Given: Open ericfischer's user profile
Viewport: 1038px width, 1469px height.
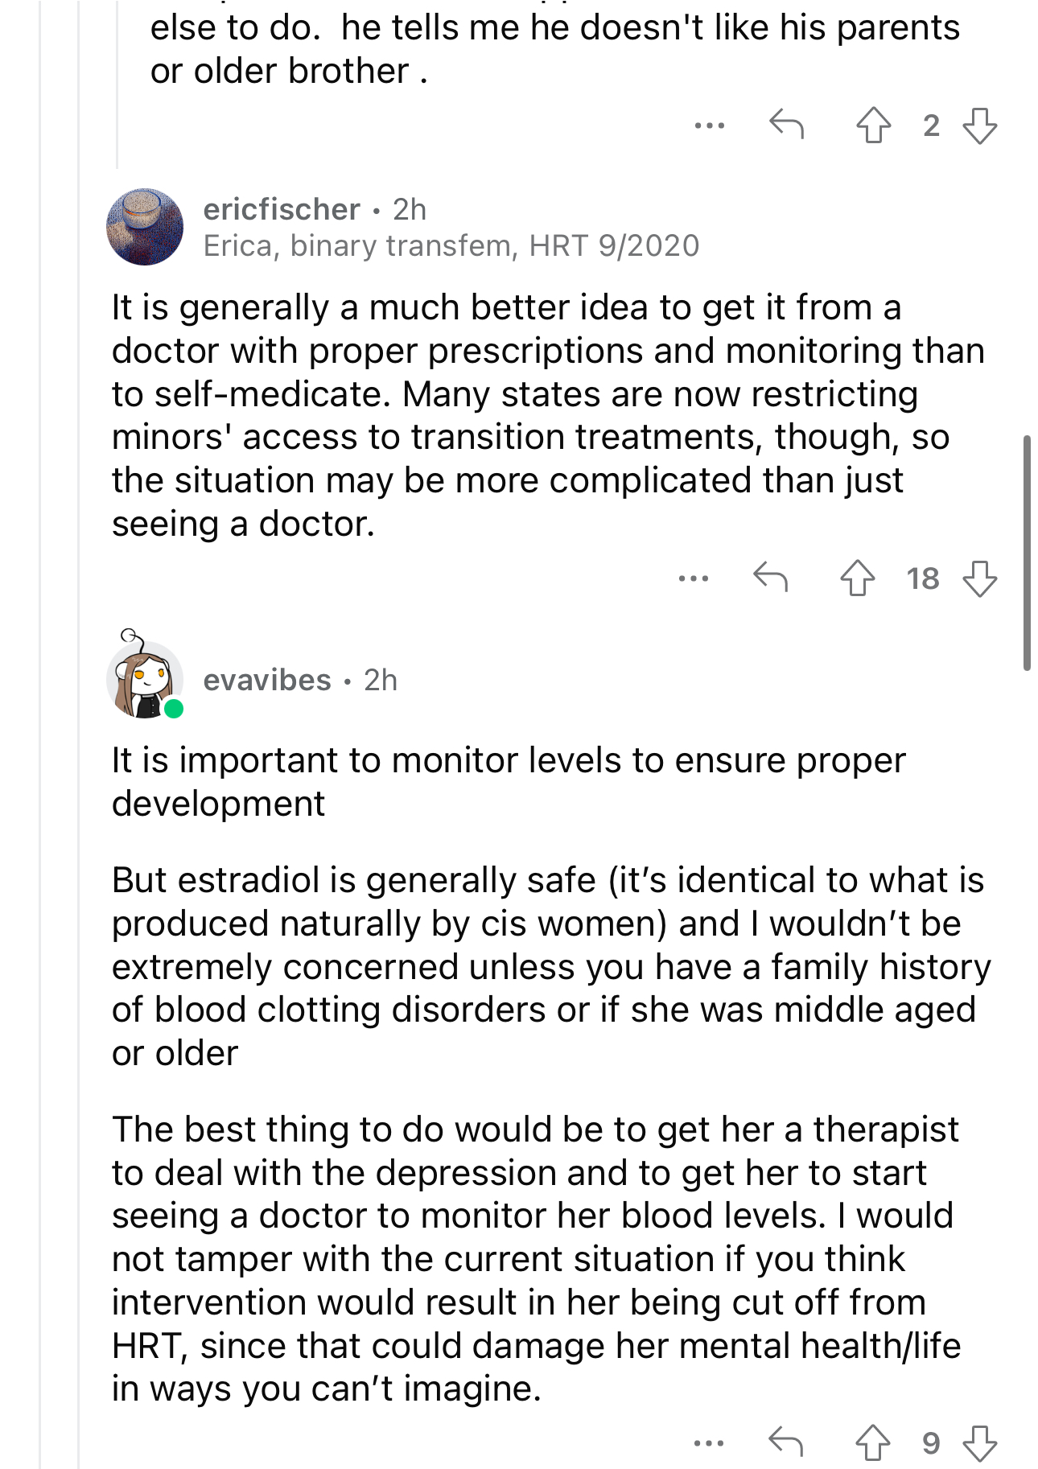Looking at the screenshot, I should coord(281,209).
